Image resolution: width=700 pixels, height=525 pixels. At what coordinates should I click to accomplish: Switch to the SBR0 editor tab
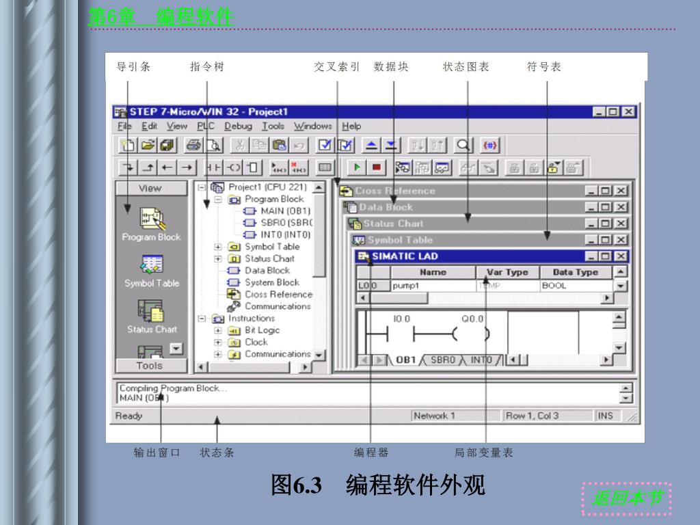[442, 360]
